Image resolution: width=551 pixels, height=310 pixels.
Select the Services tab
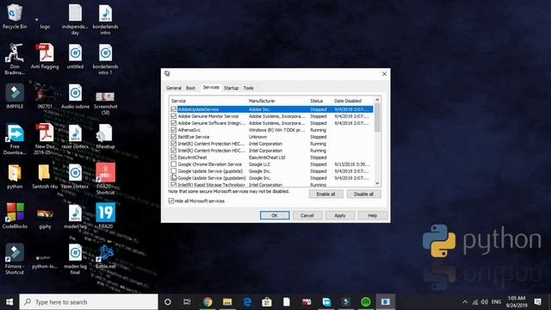(211, 87)
